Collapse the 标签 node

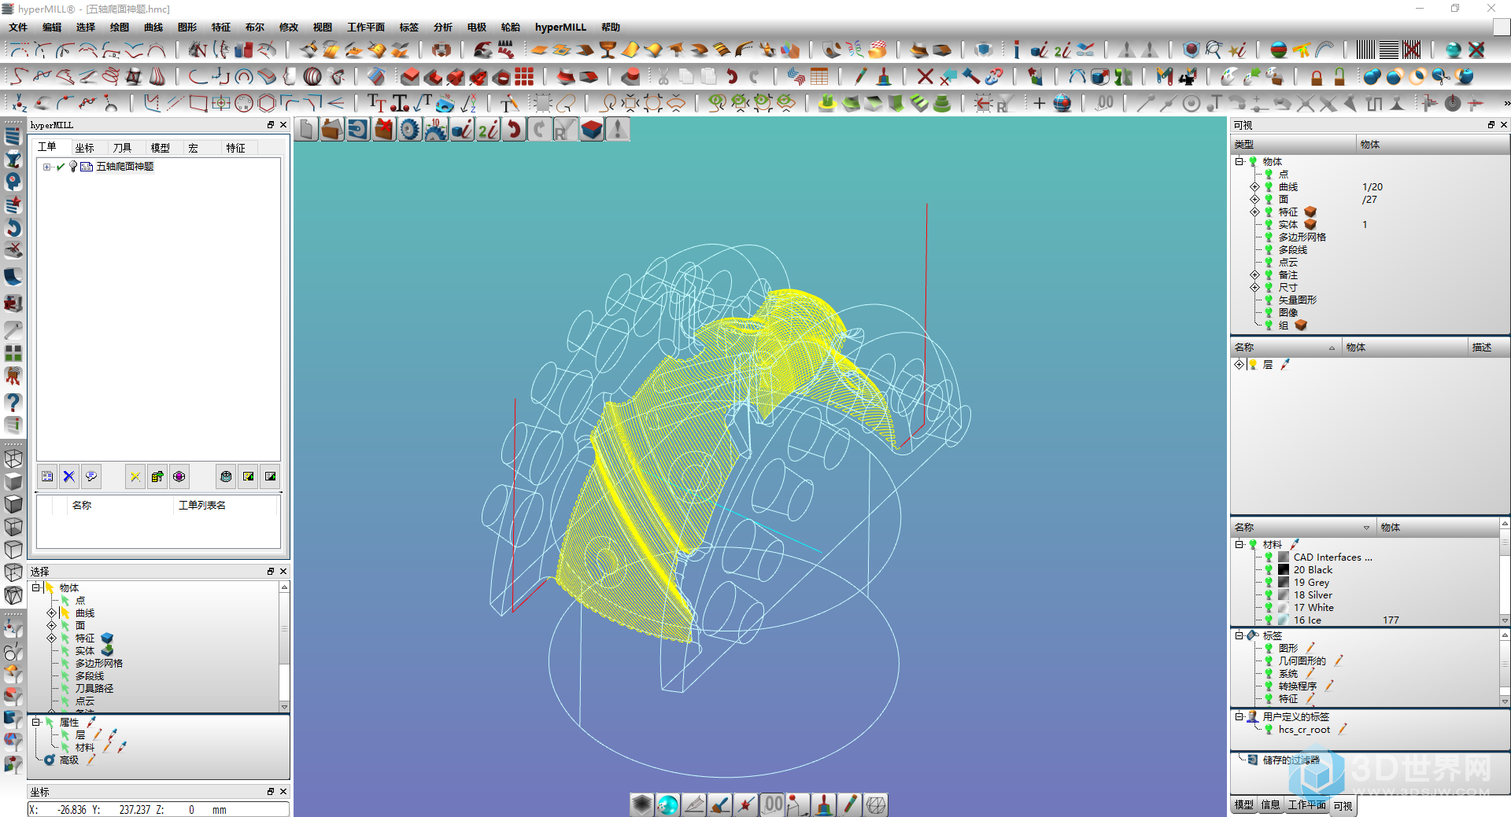pos(1239,636)
